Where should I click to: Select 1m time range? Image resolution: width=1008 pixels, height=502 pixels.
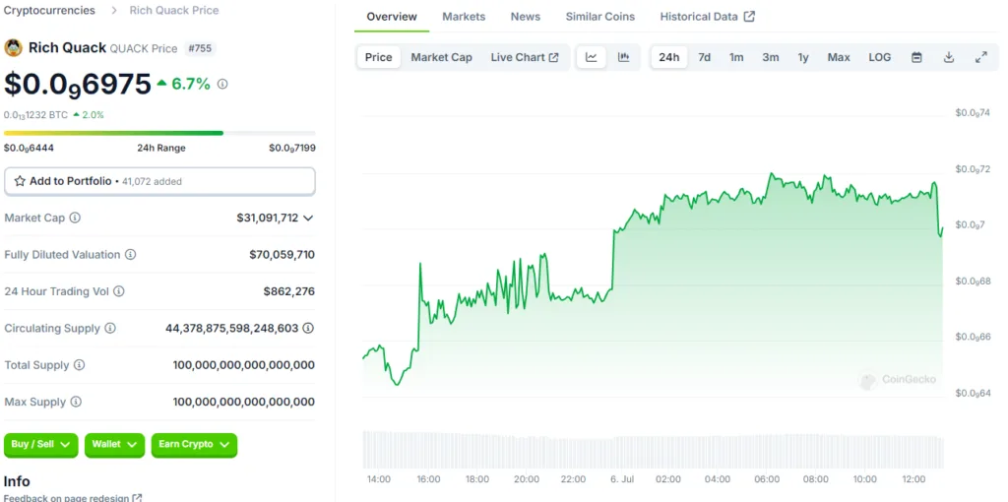tap(736, 57)
